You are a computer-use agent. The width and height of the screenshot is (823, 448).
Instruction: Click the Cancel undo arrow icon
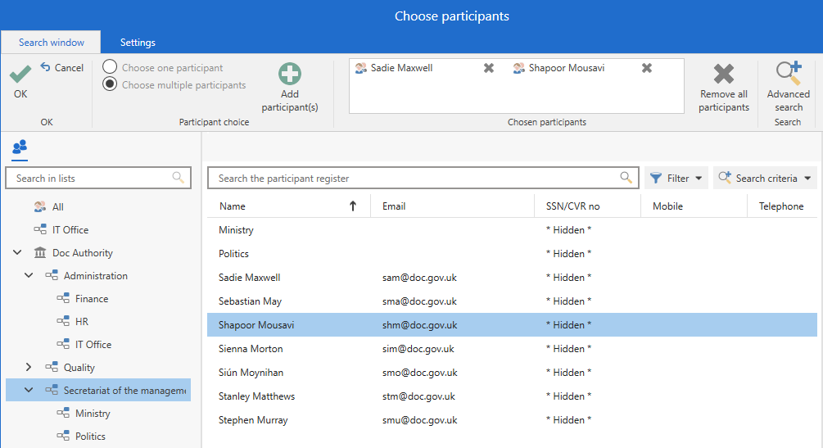(x=46, y=66)
